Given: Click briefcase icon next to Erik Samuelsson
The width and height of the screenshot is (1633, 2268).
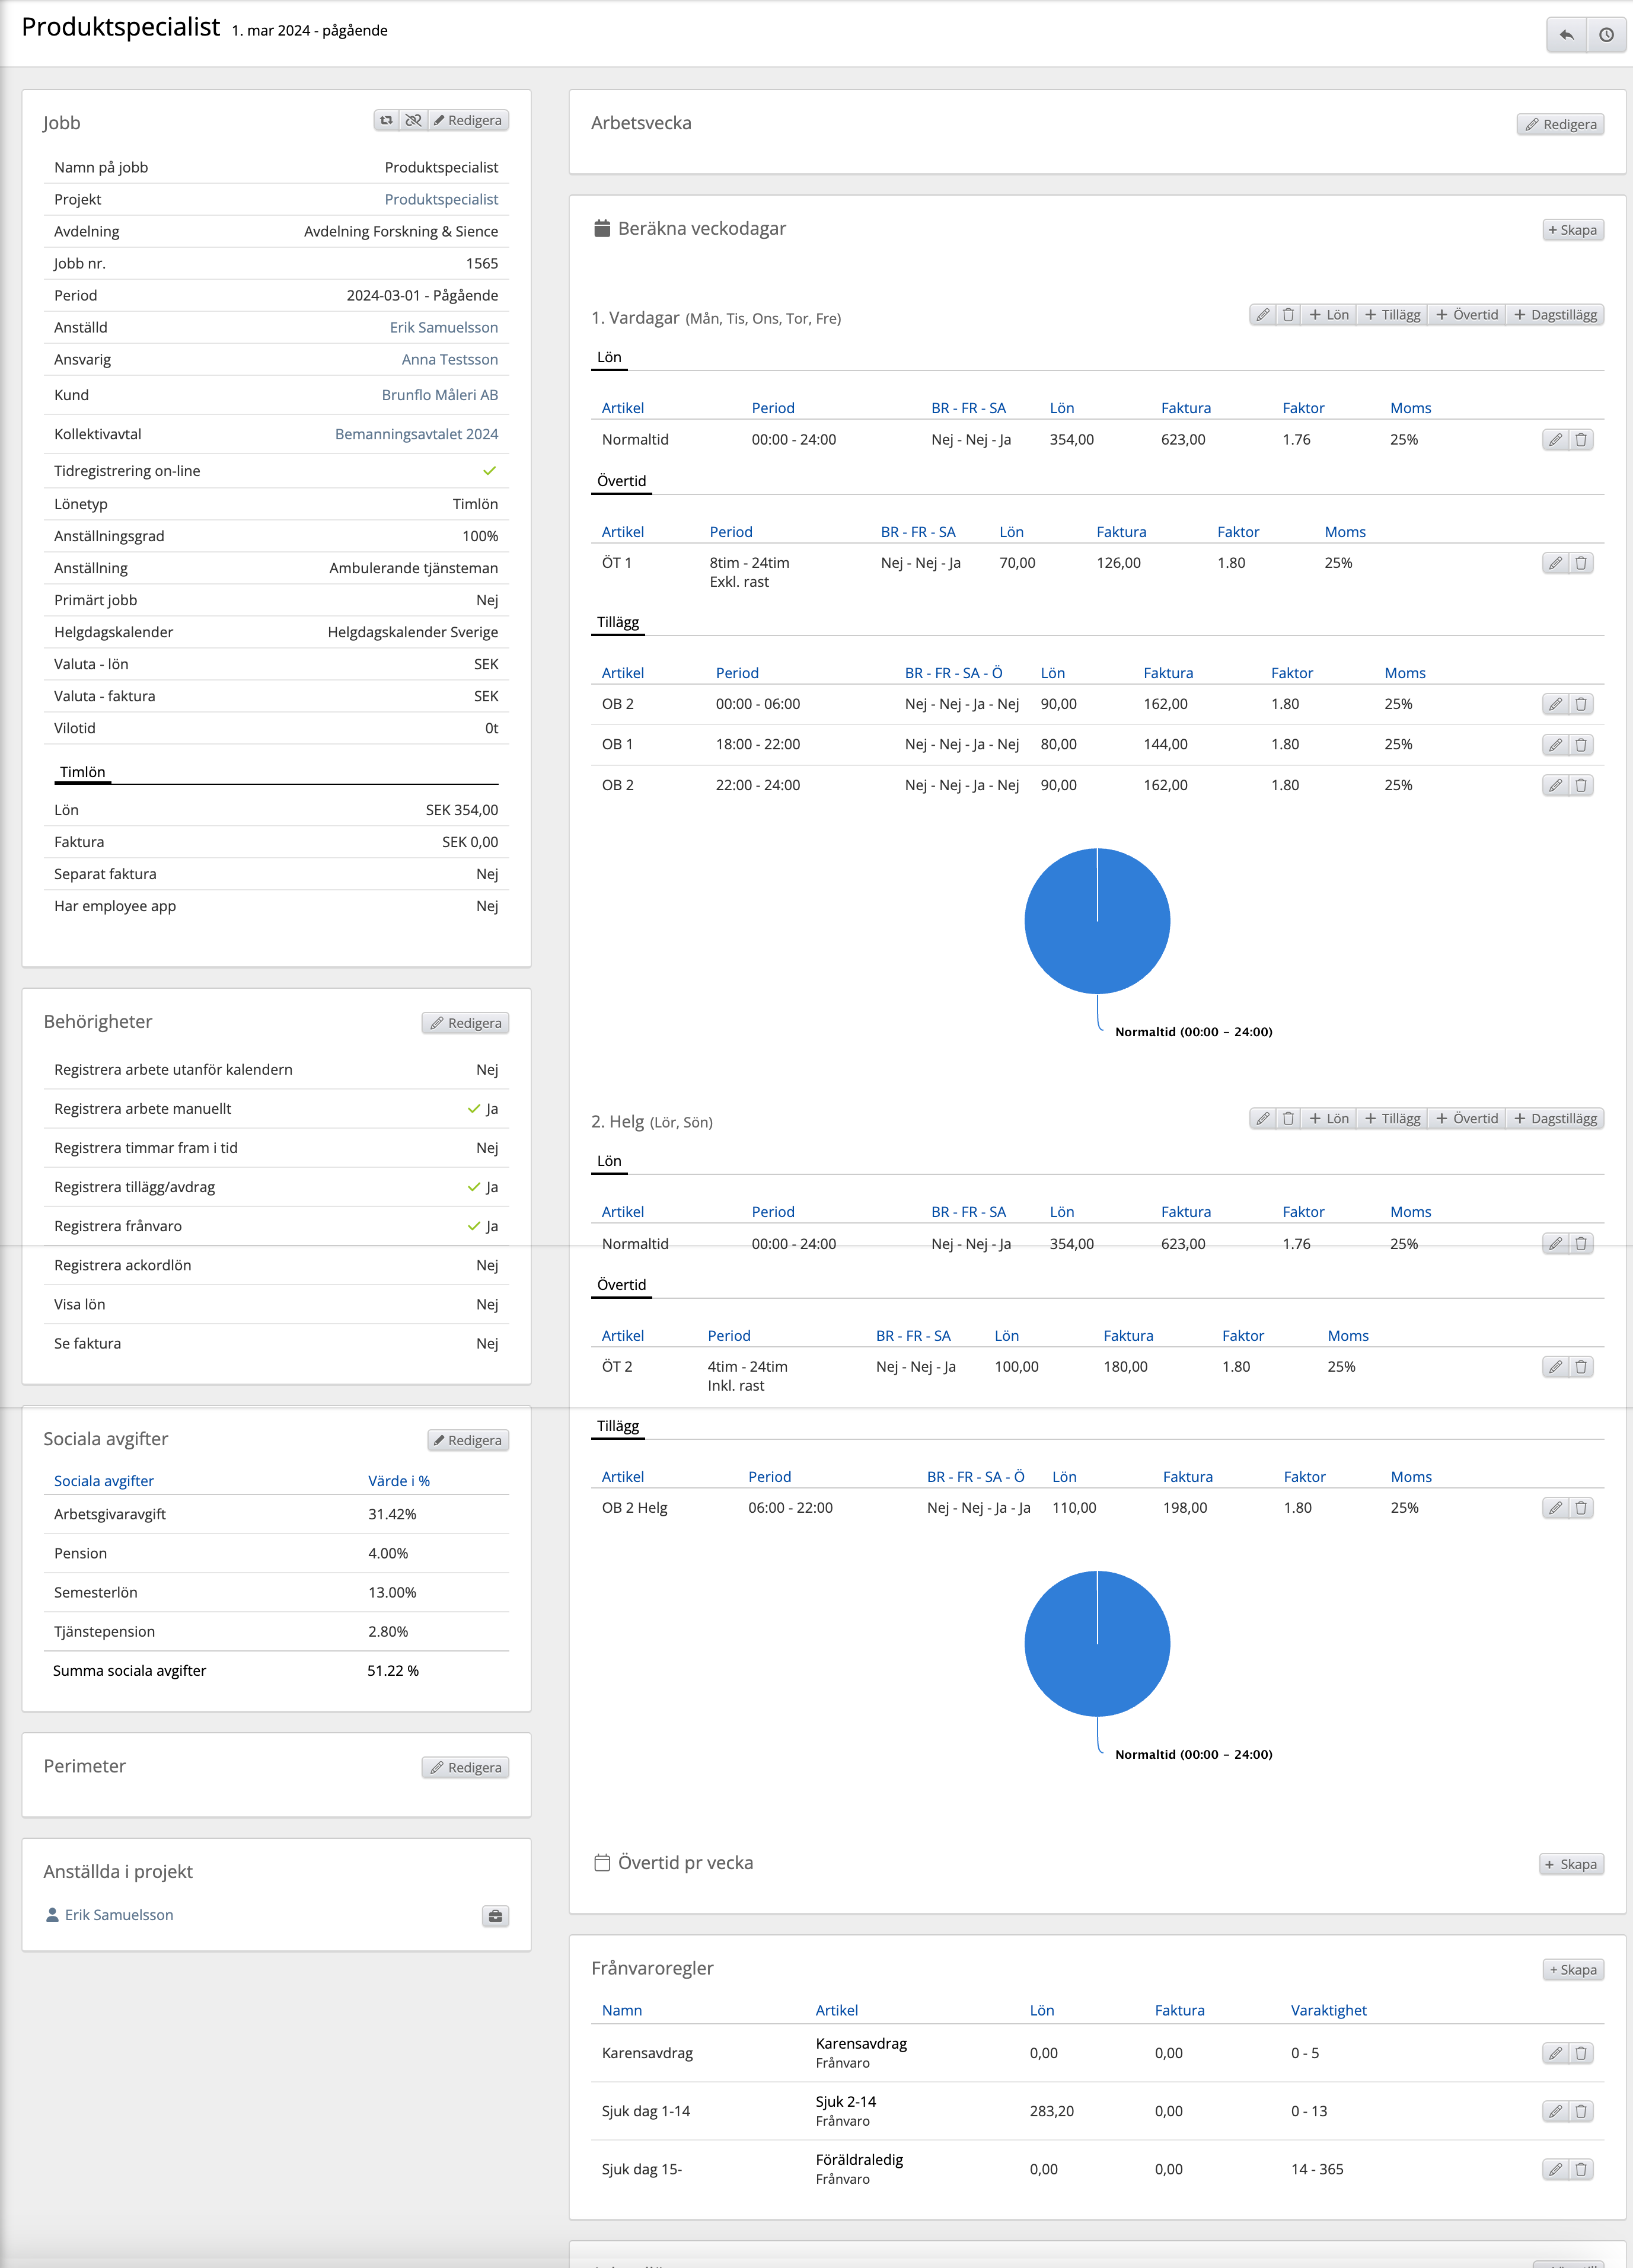Looking at the screenshot, I should pos(496,1916).
